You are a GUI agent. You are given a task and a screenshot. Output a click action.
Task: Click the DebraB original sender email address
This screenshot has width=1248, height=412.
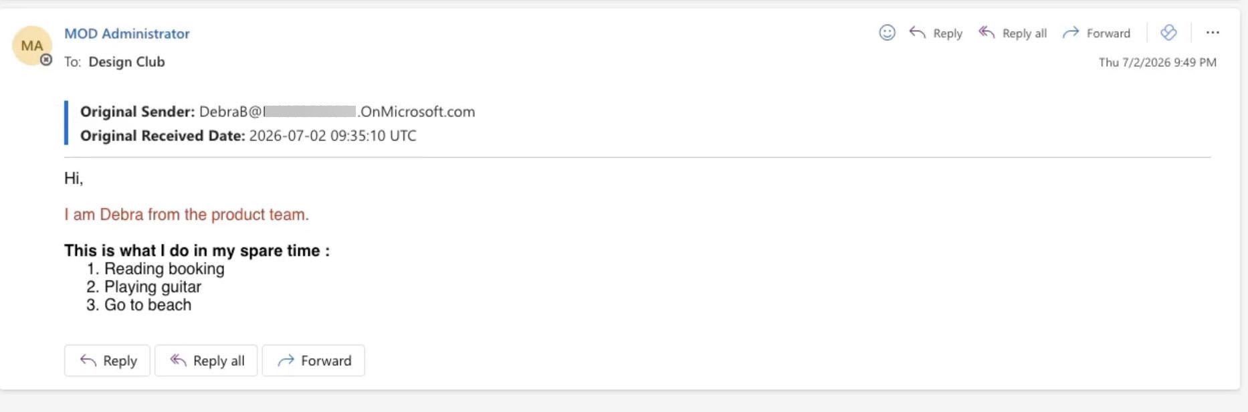pyautogui.click(x=337, y=112)
